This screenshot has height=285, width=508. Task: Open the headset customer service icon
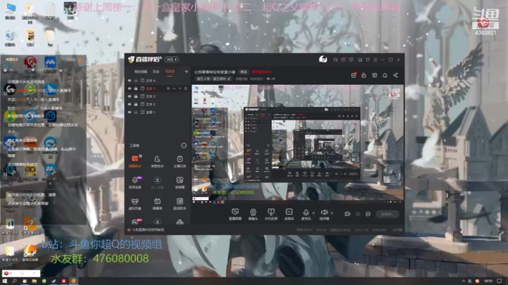(335, 60)
